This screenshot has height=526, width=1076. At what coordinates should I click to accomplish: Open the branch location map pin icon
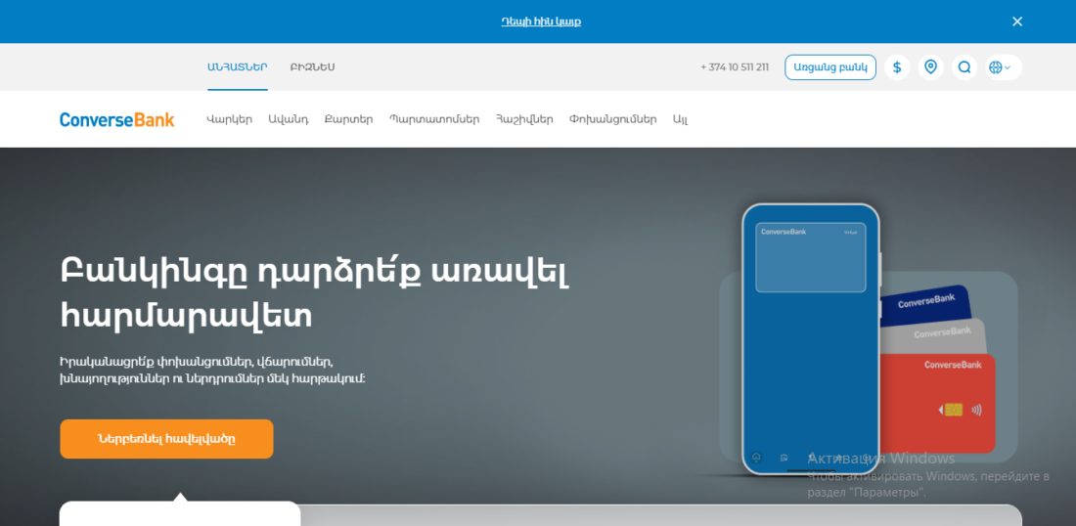point(930,67)
